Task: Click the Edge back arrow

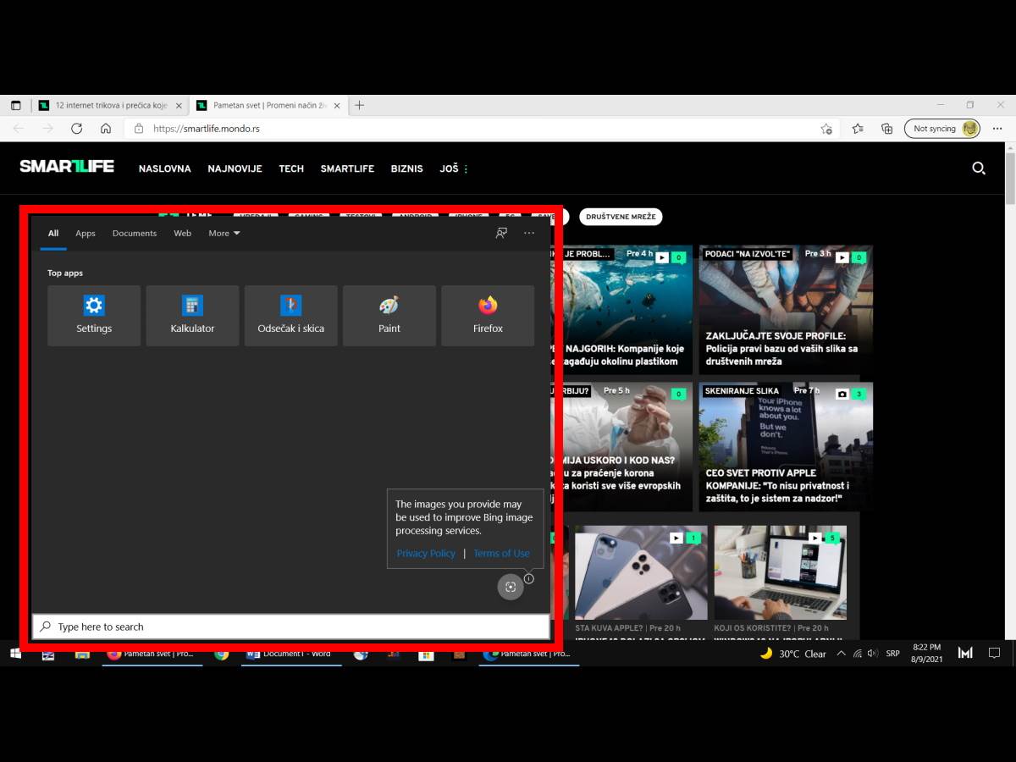Action: click(19, 129)
